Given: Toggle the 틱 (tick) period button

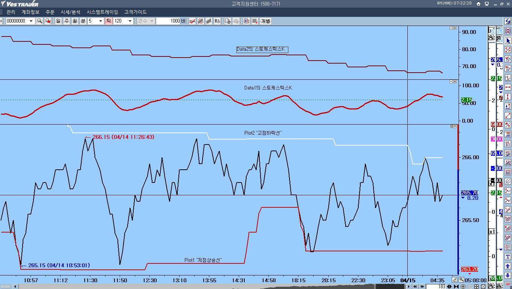Looking at the screenshot, I should pos(108,21).
